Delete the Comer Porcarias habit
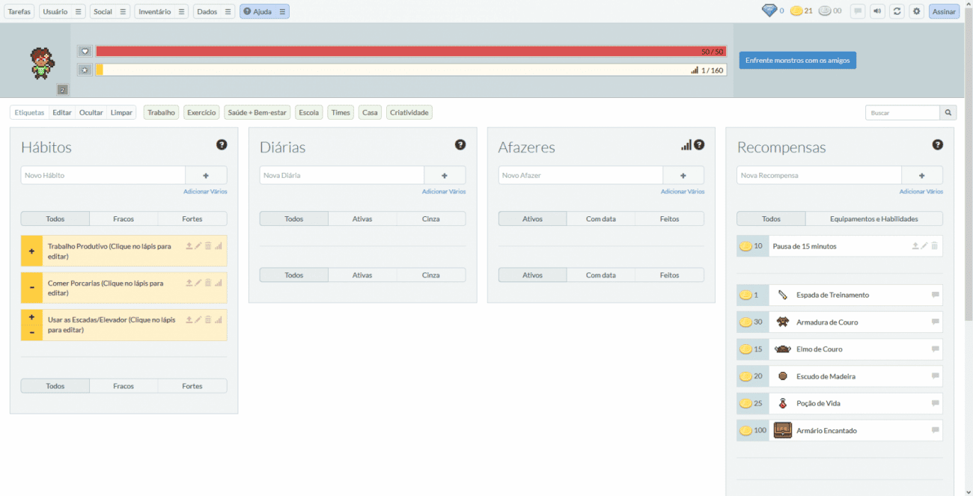 coord(208,283)
